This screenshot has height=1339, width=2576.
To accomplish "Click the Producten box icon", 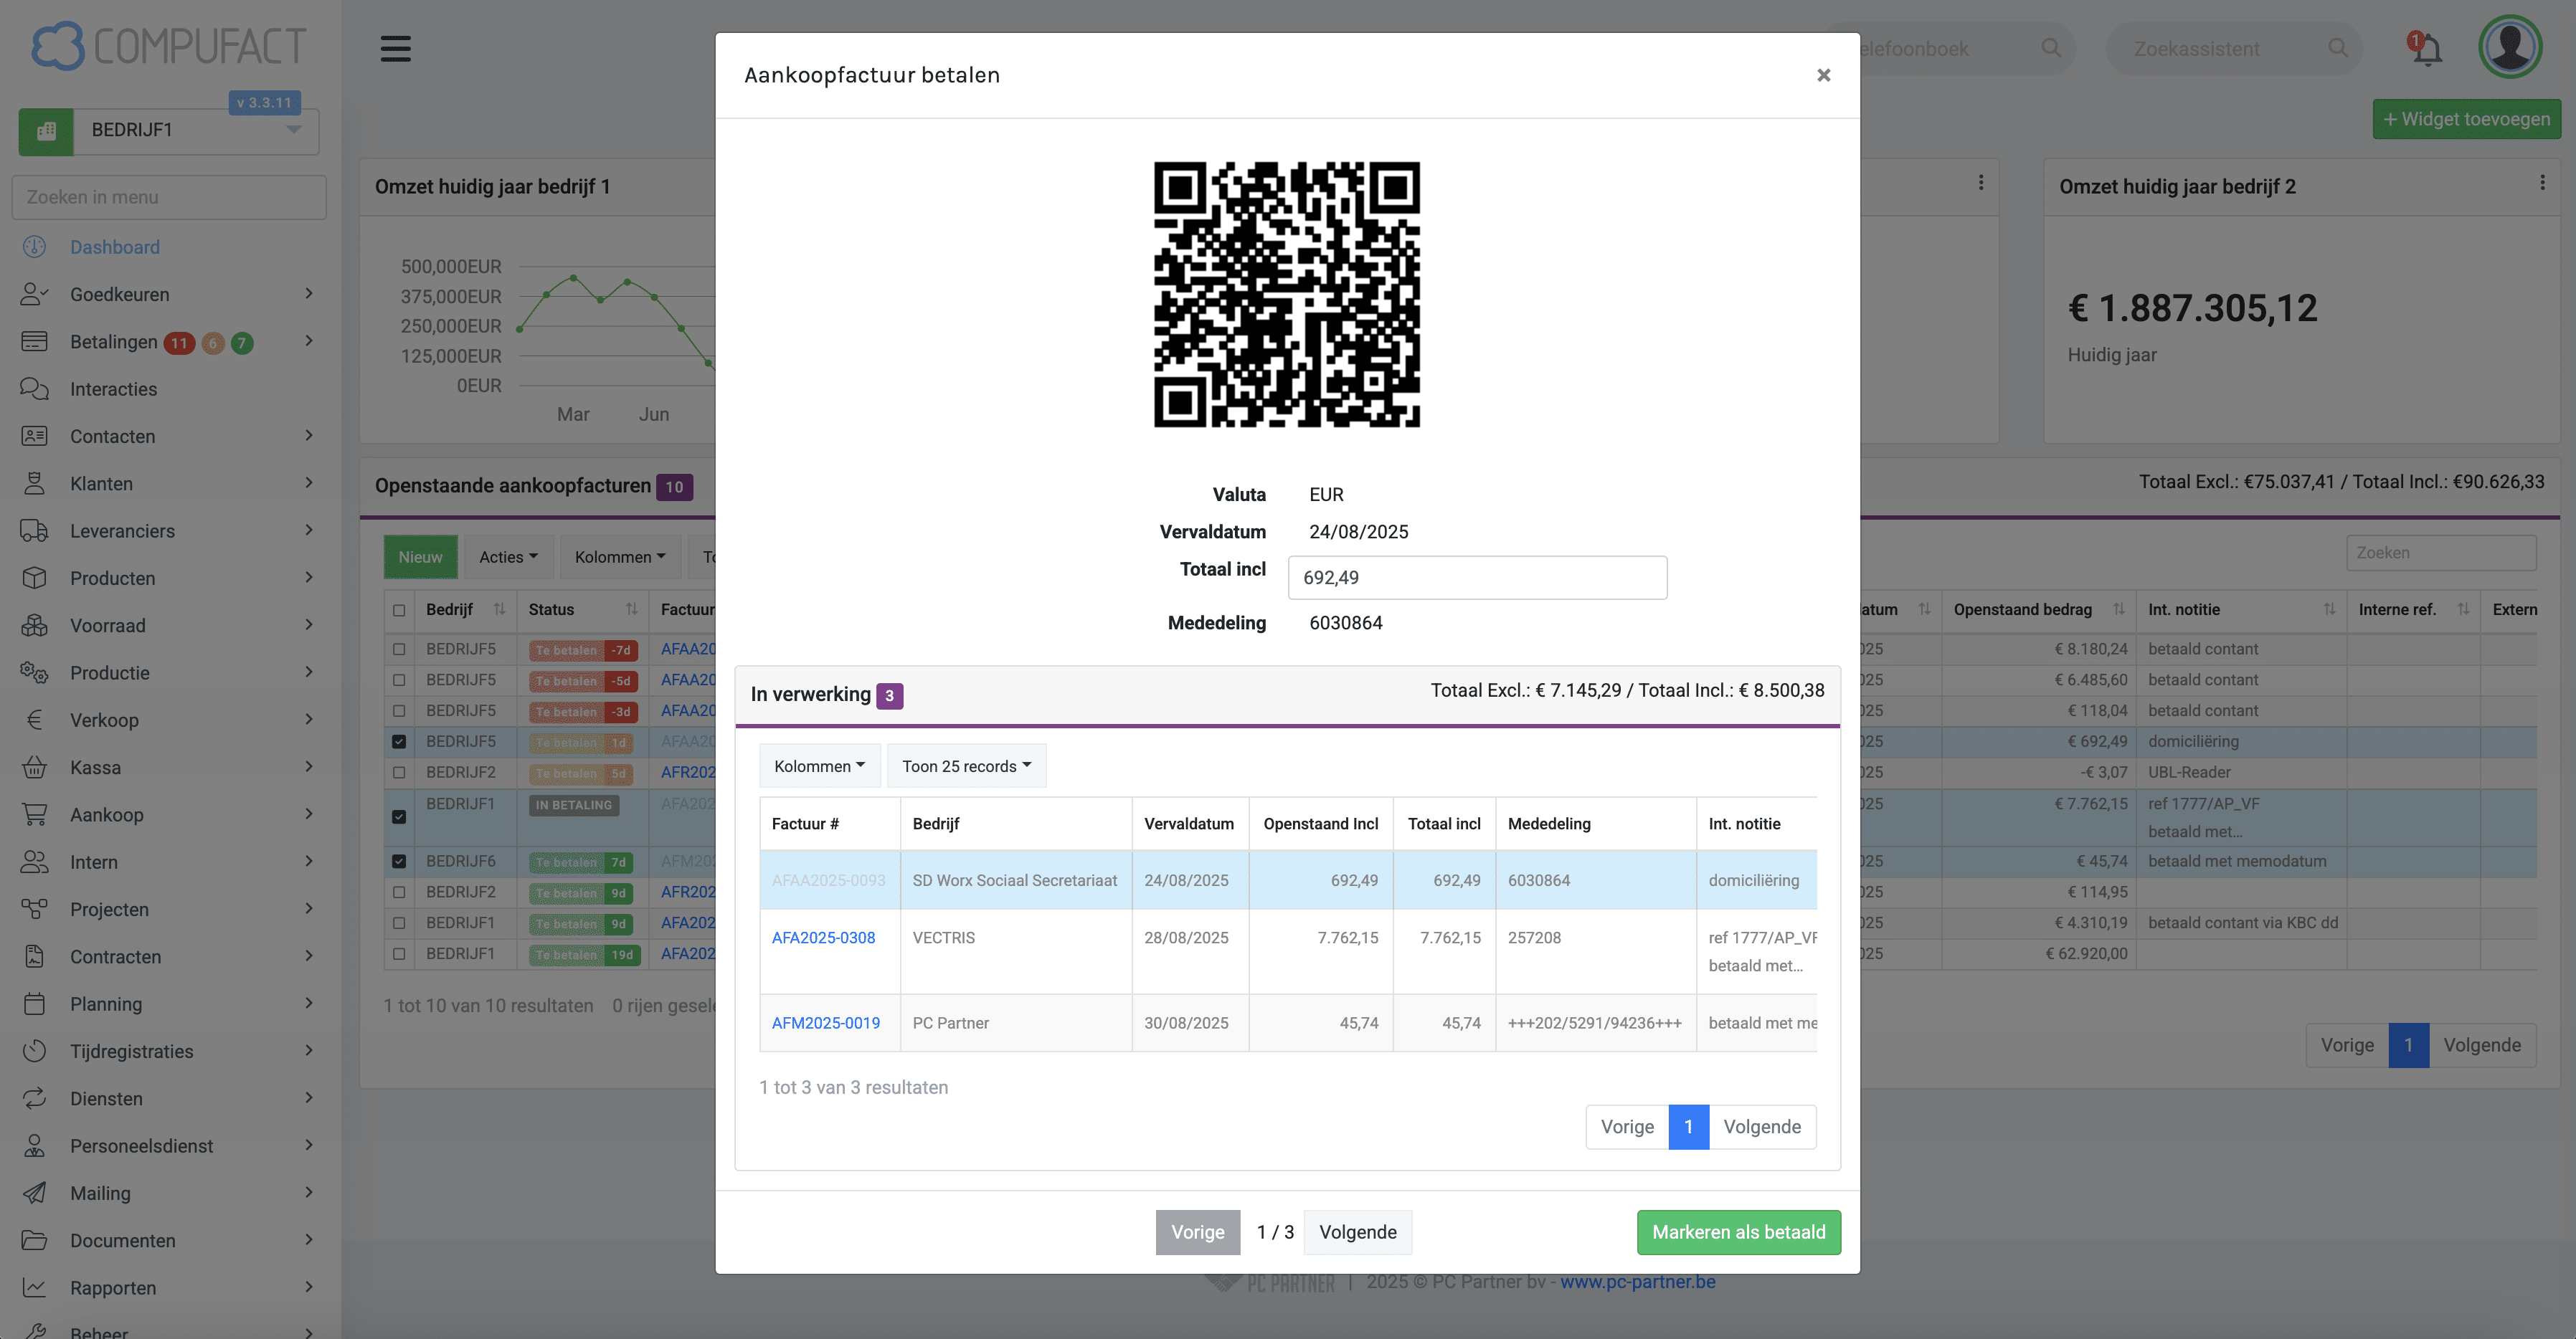I will (x=34, y=578).
